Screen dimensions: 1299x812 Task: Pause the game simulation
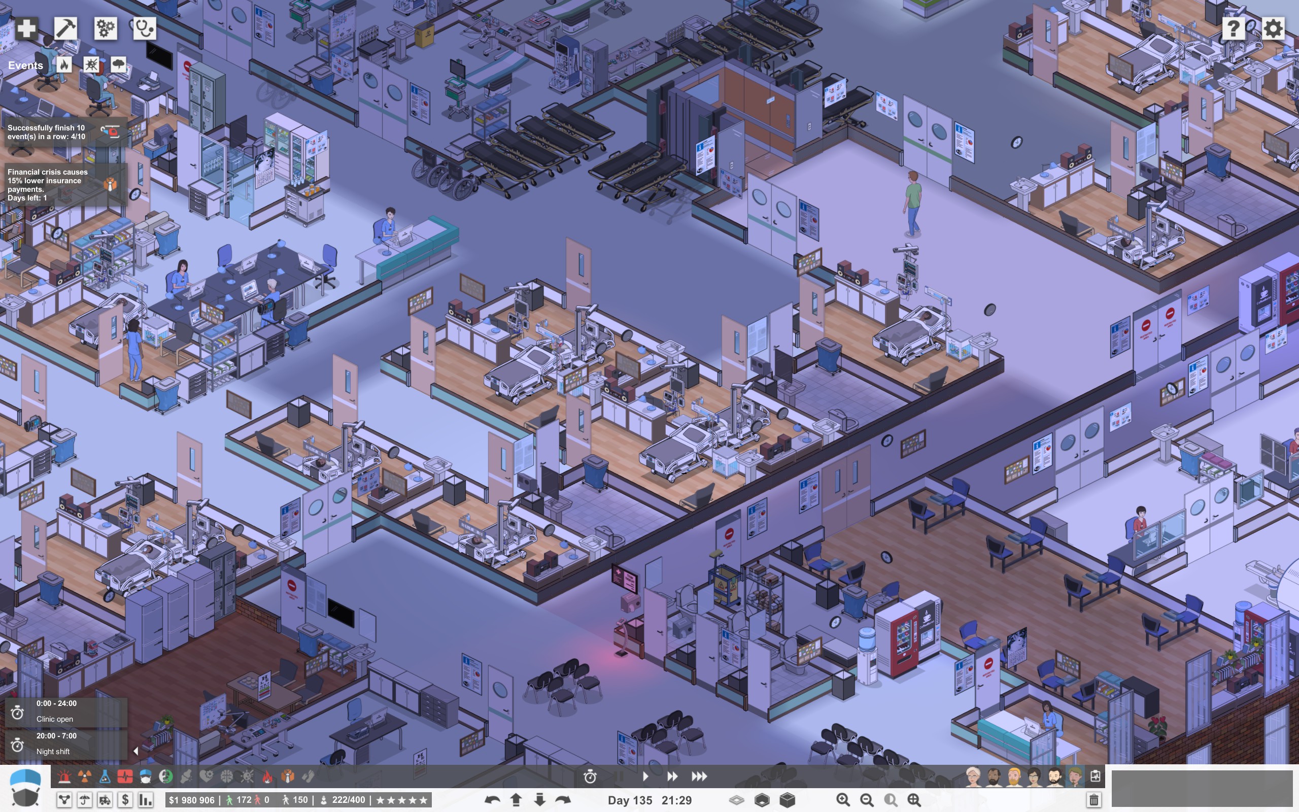click(x=620, y=776)
